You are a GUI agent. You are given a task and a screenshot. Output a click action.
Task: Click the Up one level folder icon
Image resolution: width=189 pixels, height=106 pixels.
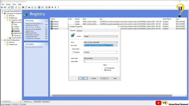(x=9, y=7)
